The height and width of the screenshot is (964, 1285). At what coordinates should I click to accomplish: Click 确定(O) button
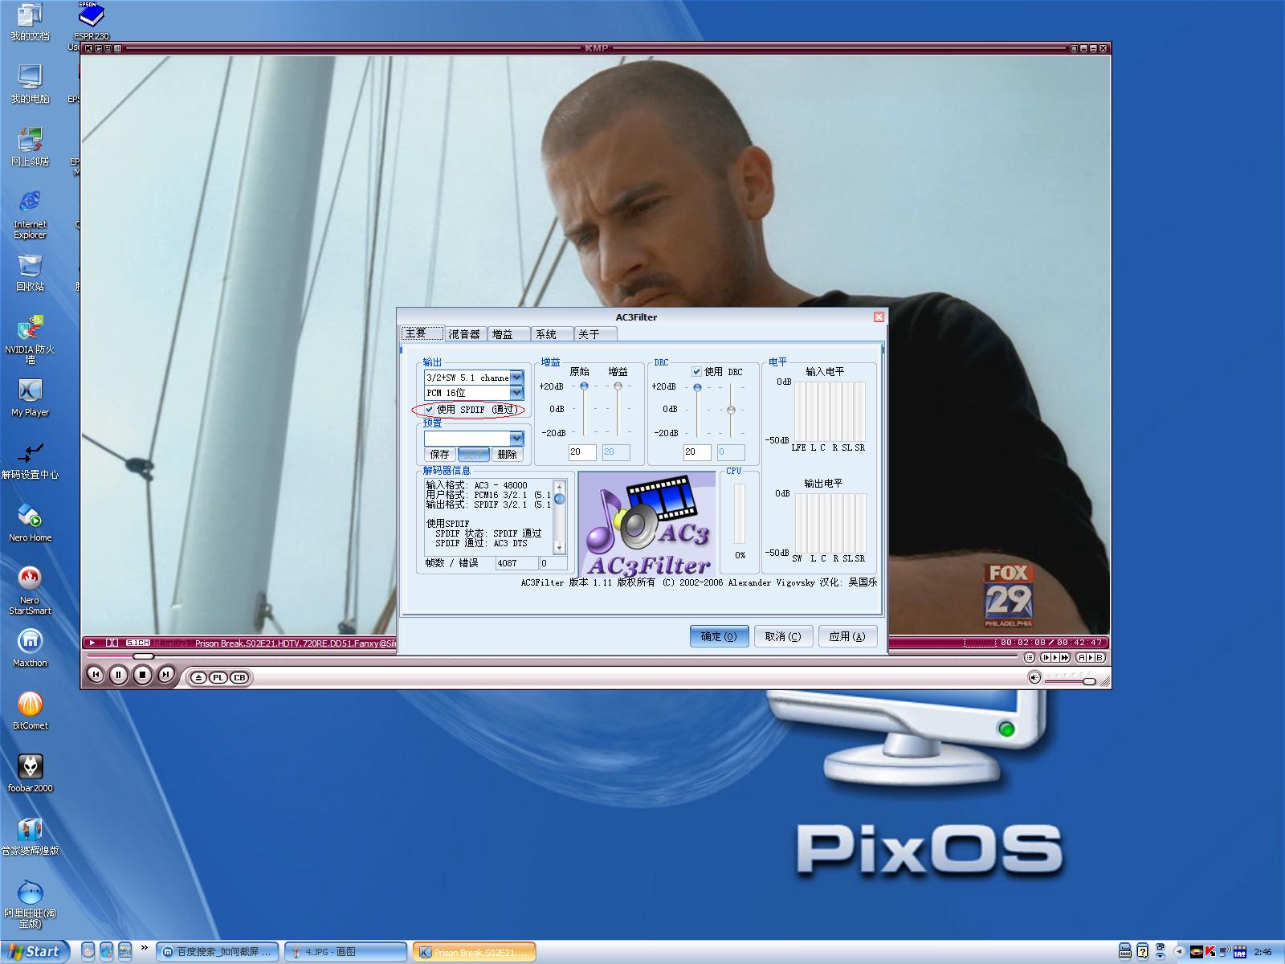[719, 636]
